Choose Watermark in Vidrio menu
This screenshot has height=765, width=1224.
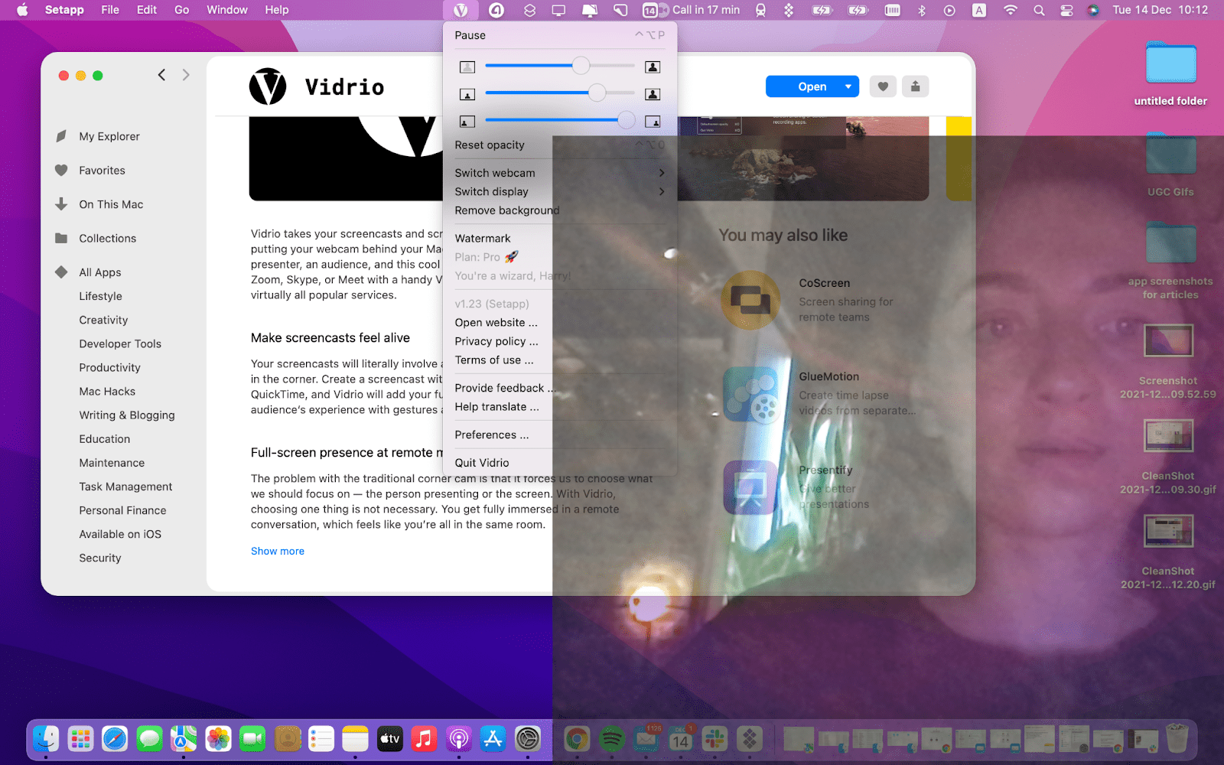tap(560, 238)
